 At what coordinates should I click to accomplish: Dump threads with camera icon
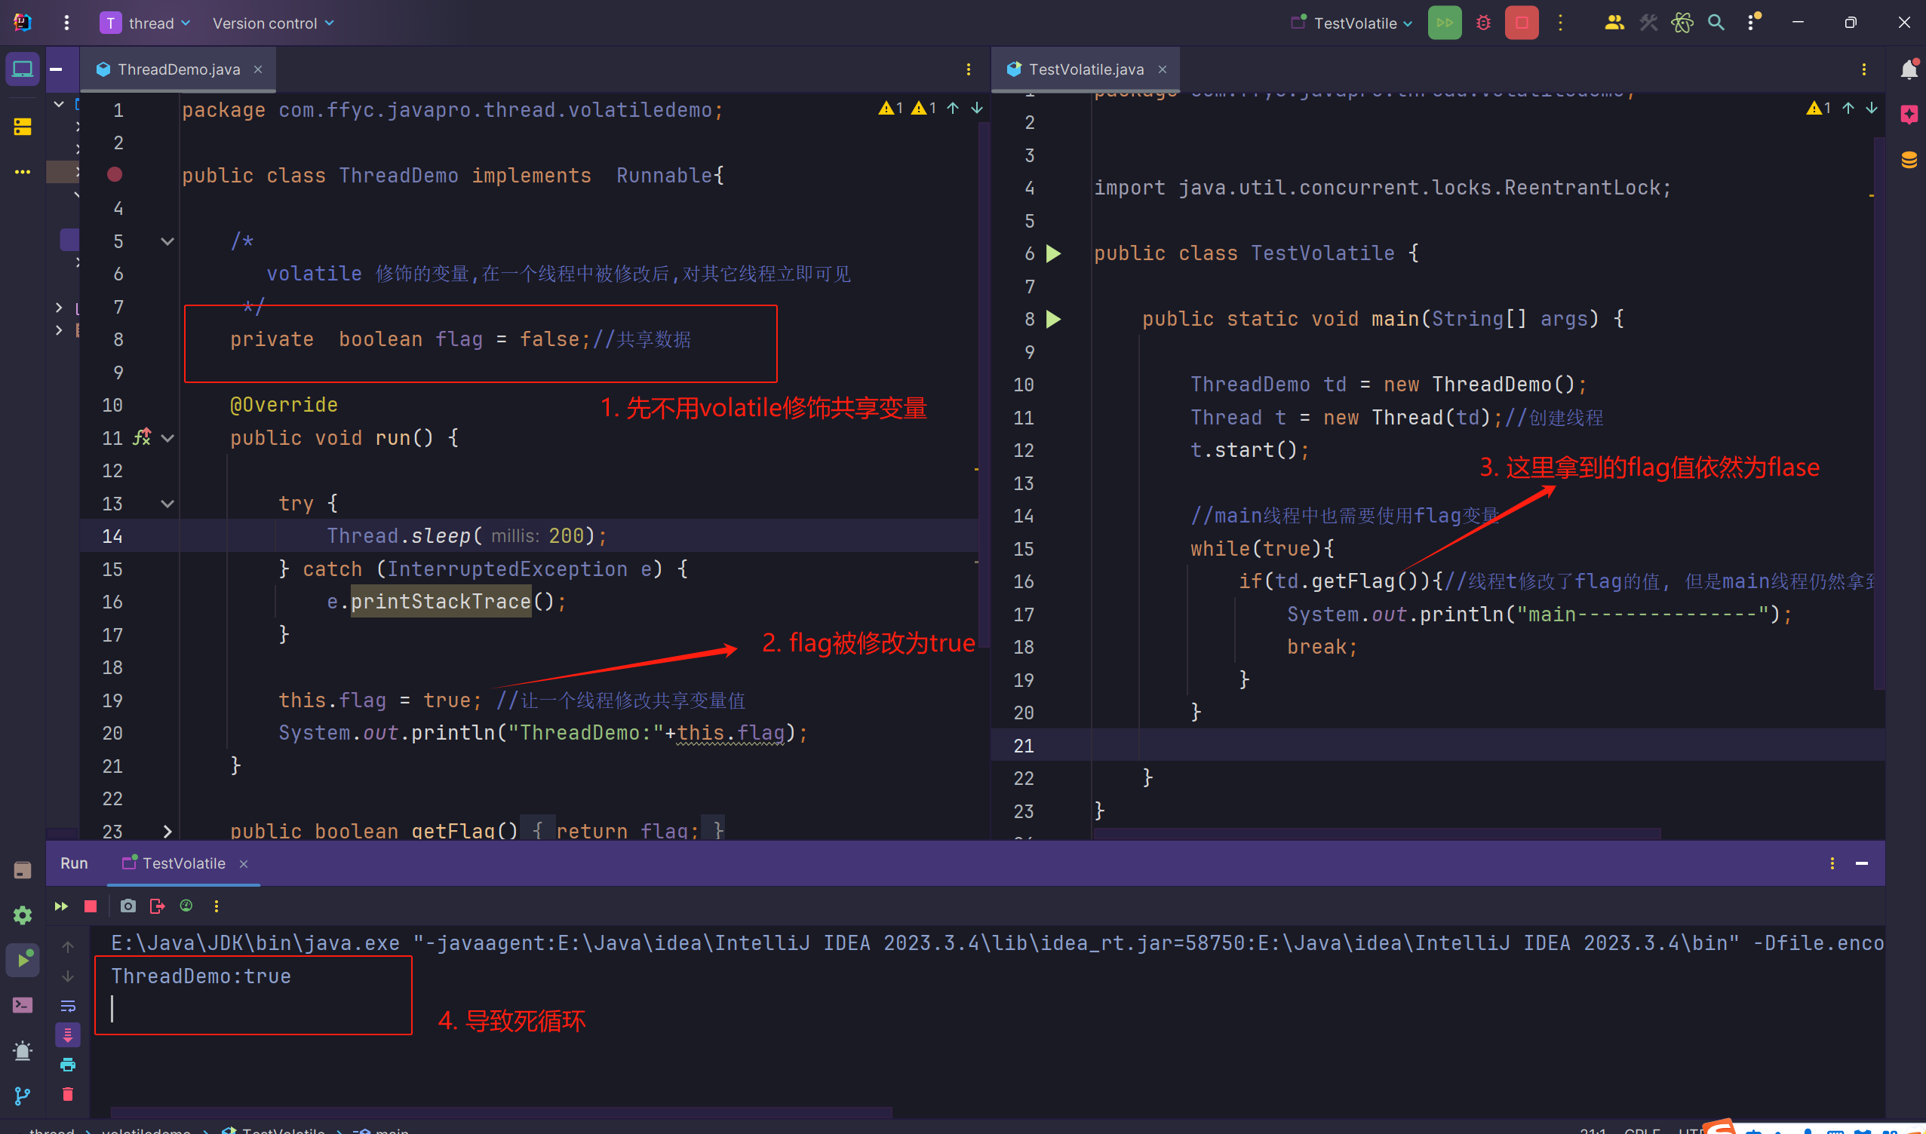coord(127,906)
